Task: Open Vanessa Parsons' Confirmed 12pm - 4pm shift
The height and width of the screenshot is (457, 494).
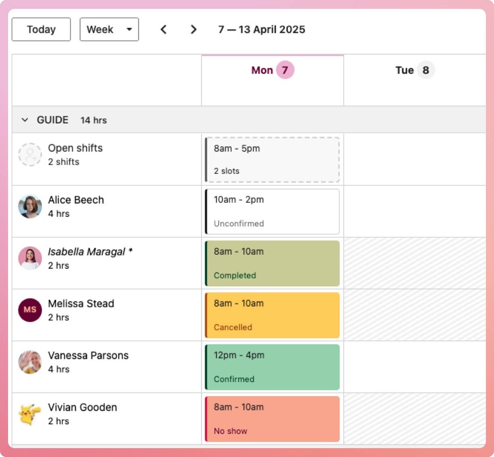Action: click(x=272, y=367)
